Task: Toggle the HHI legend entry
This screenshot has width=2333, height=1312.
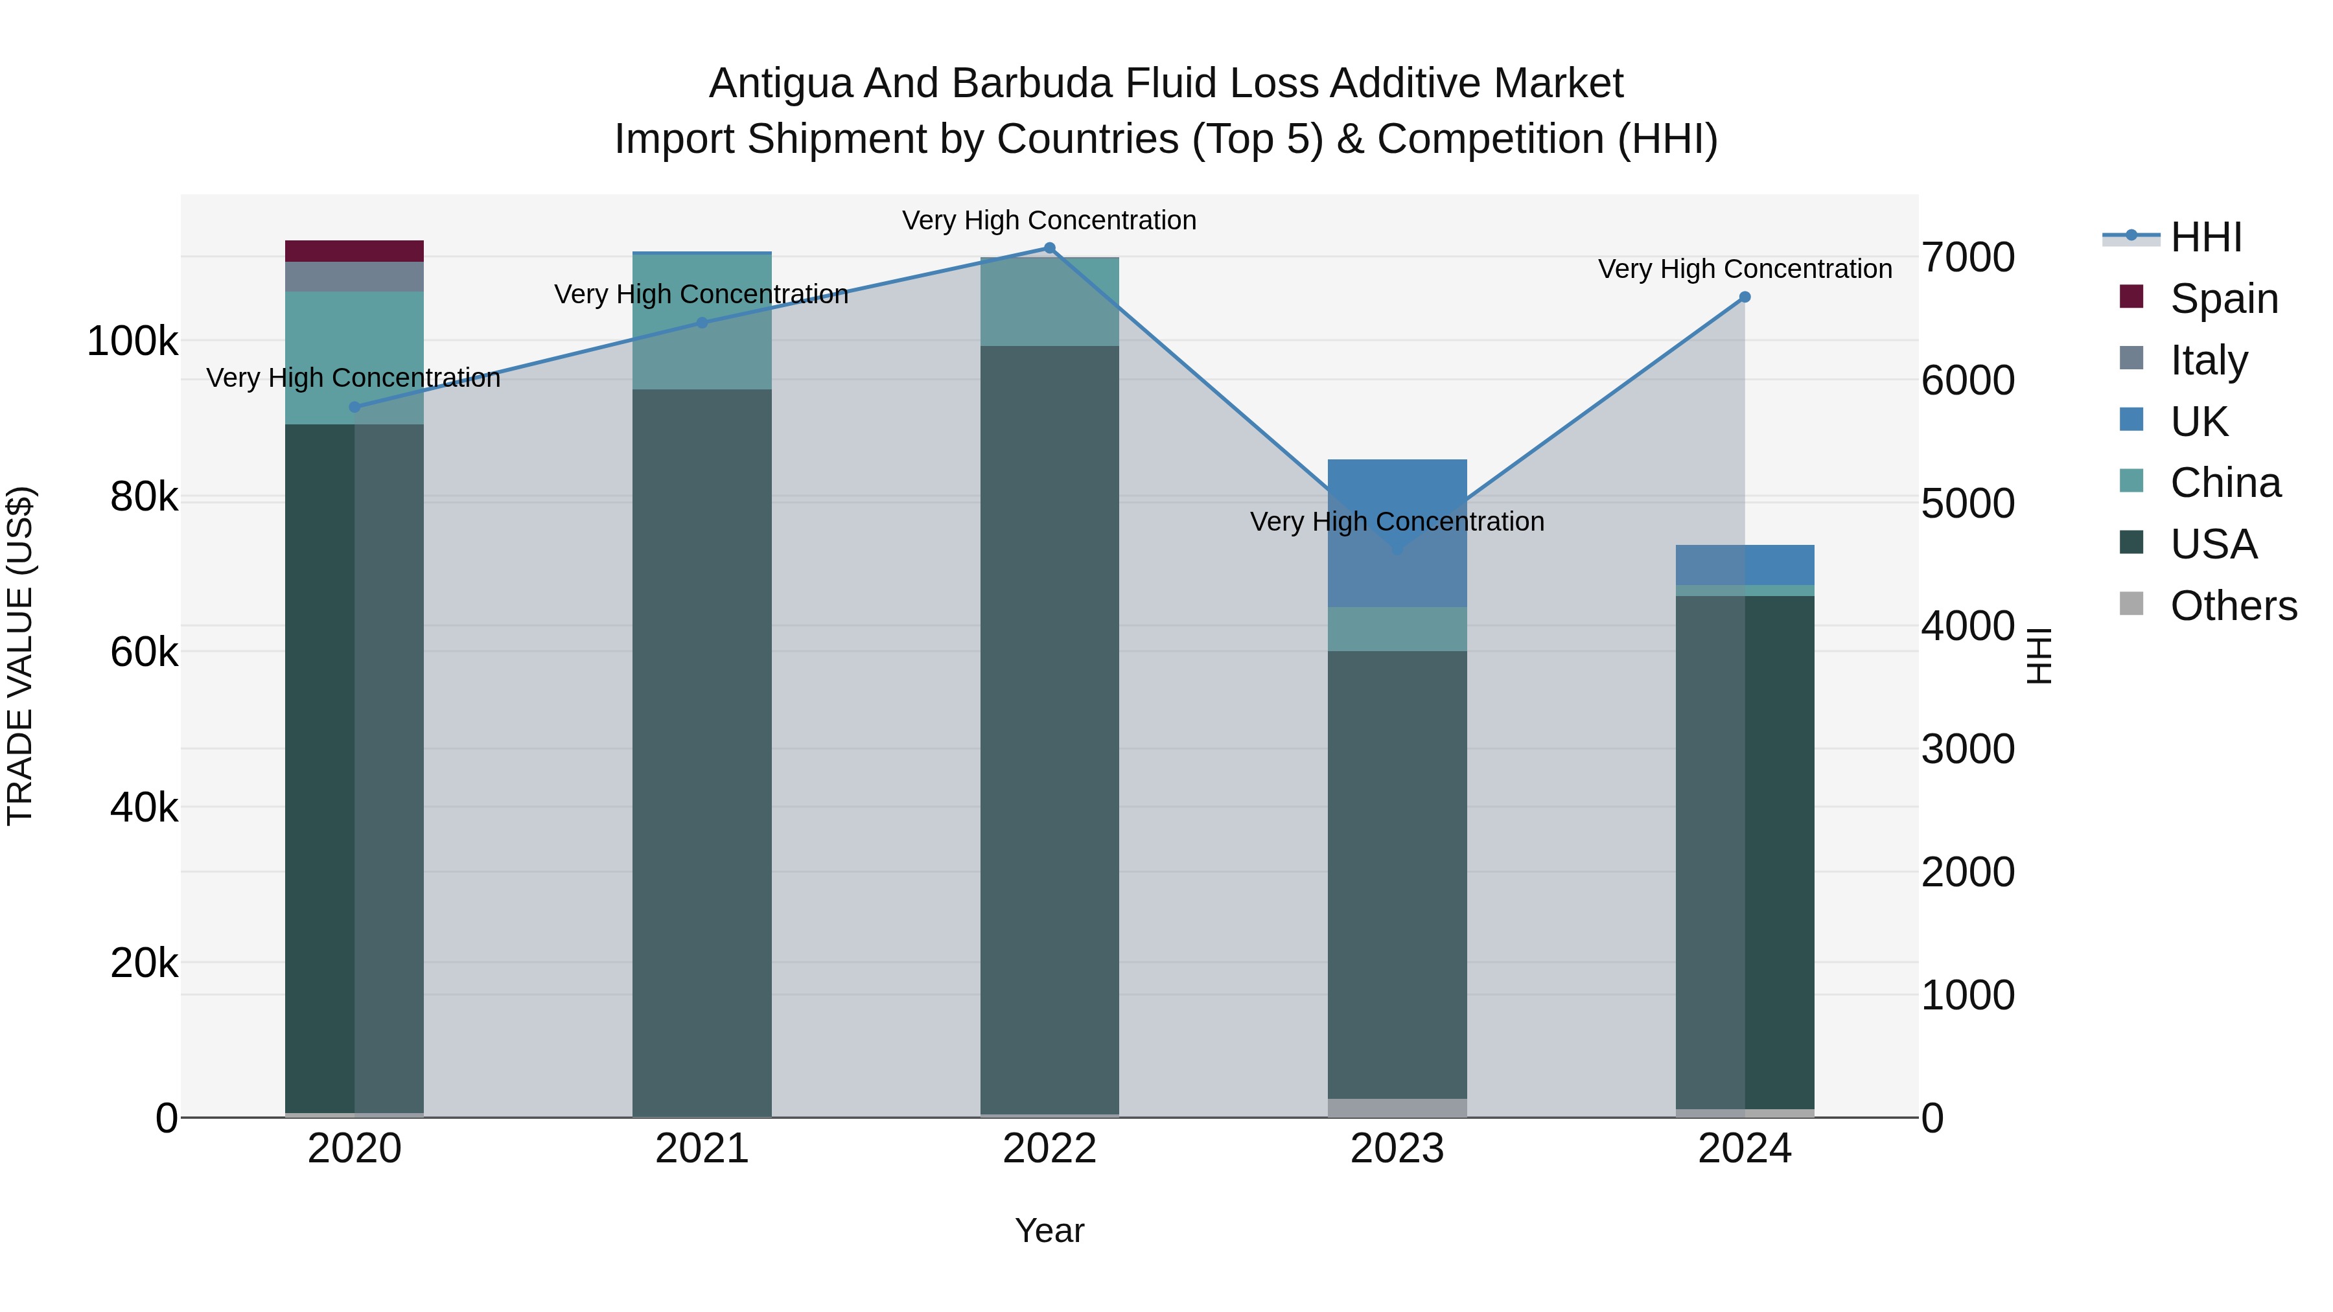Action: point(2173,237)
